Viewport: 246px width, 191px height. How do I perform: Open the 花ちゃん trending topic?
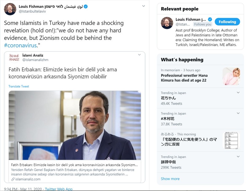click(x=169, y=98)
